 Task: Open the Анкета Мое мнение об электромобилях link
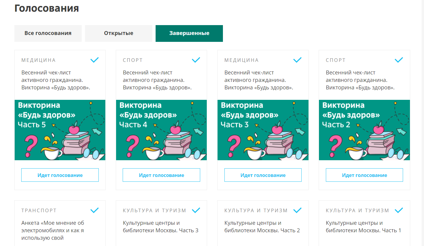pos(53,230)
